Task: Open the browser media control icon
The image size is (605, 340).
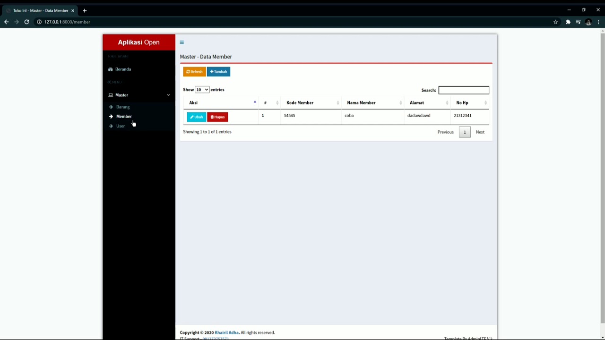Action: pyautogui.click(x=578, y=22)
